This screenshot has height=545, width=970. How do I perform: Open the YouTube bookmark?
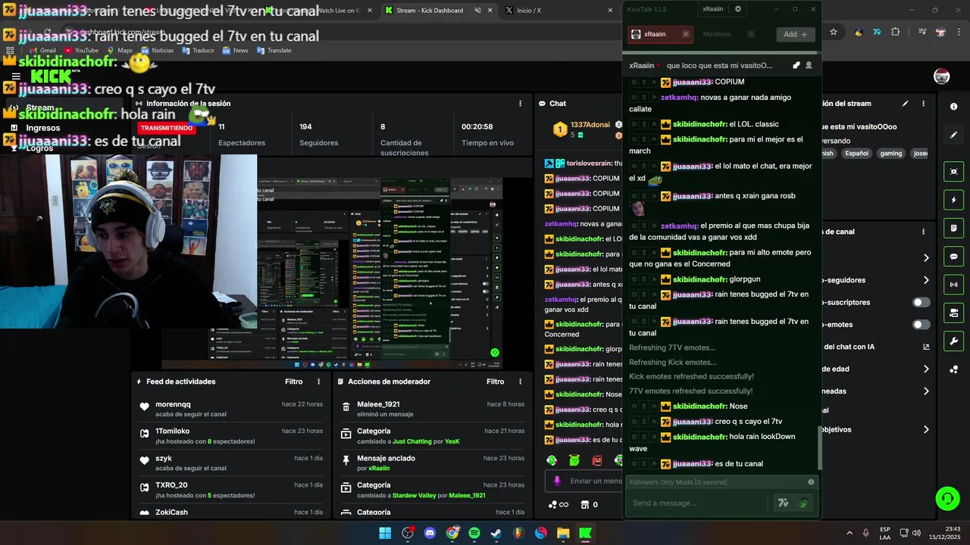[80, 50]
